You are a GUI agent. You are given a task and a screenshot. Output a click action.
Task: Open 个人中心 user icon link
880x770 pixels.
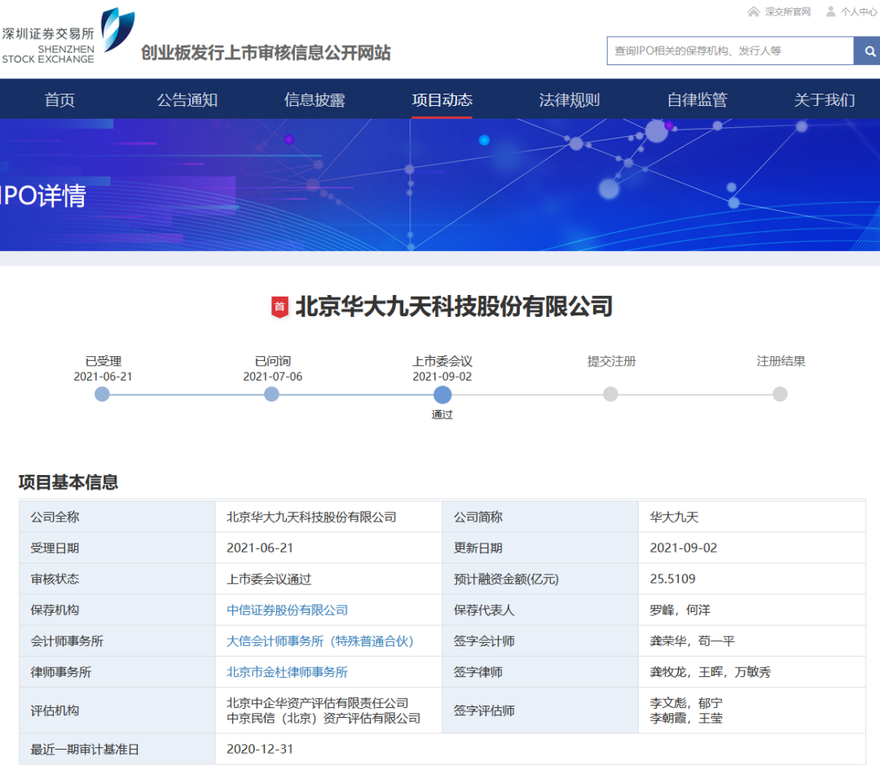(x=851, y=11)
